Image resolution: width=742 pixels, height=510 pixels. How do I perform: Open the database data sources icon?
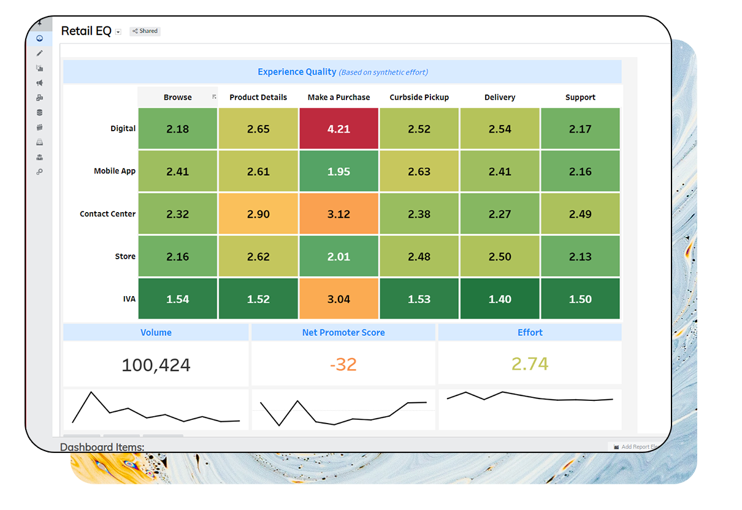[40, 112]
